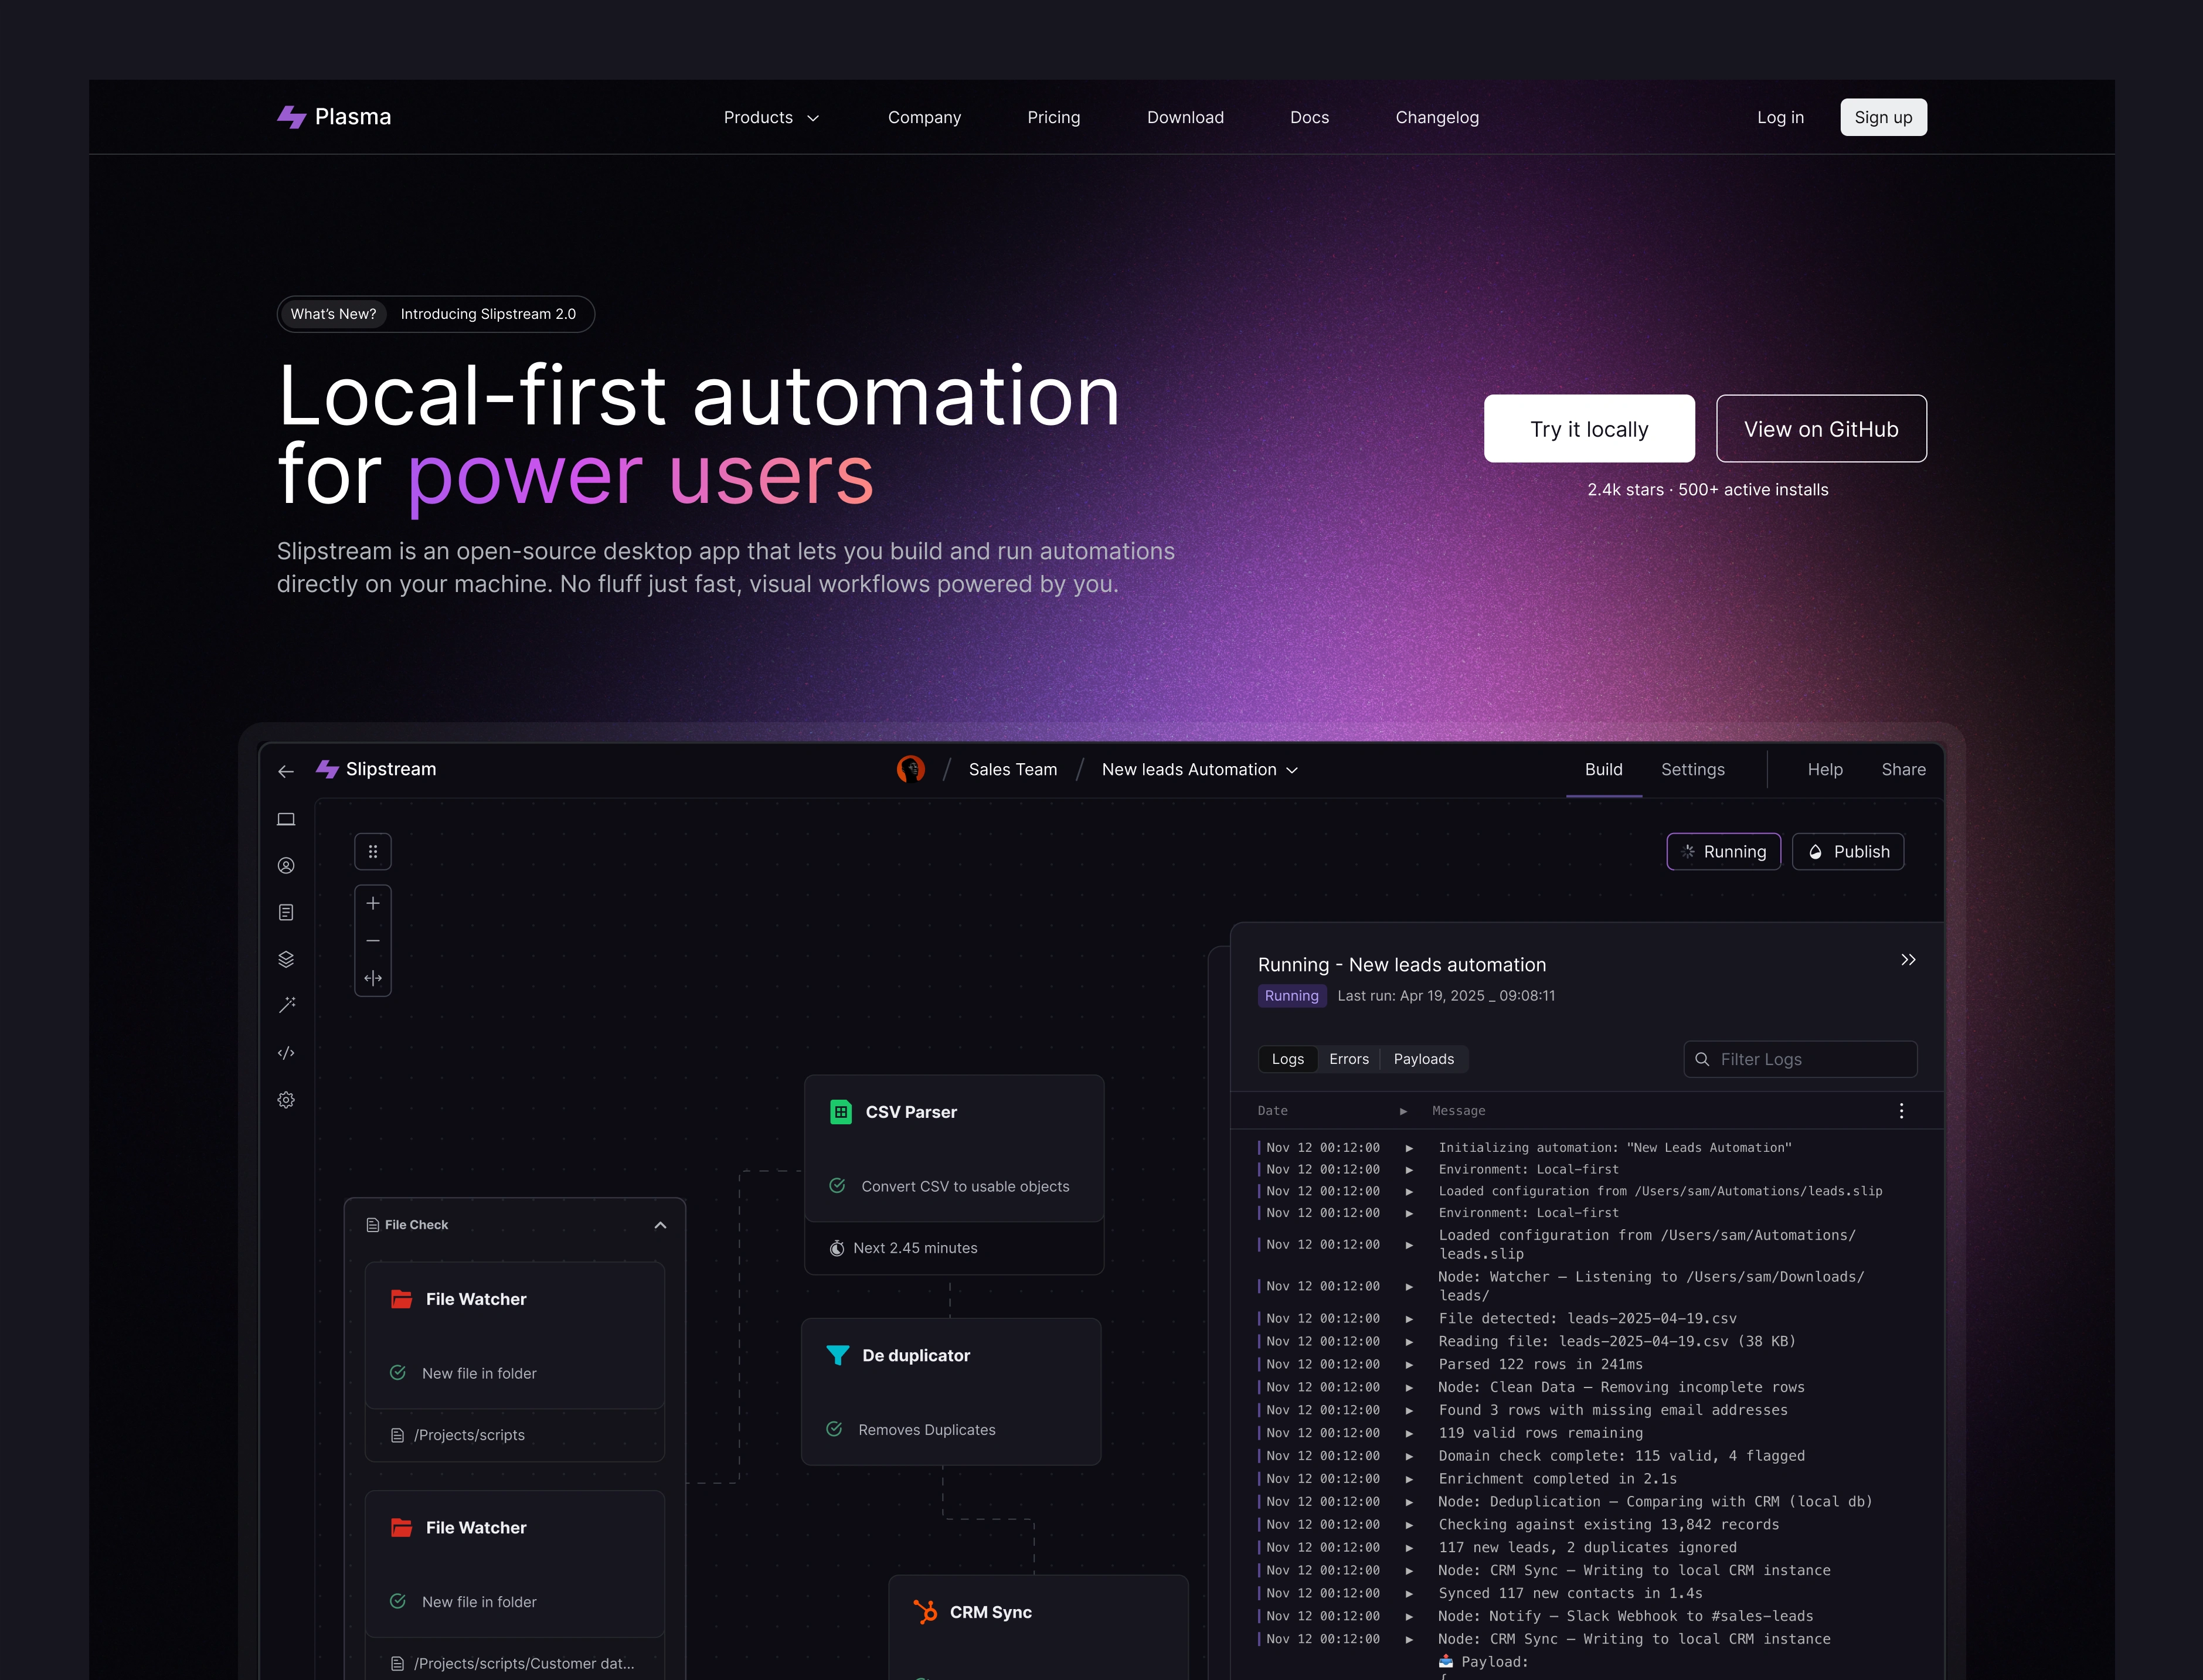Click the Sign up button
The image size is (2203, 1680).
coord(1883,117)
